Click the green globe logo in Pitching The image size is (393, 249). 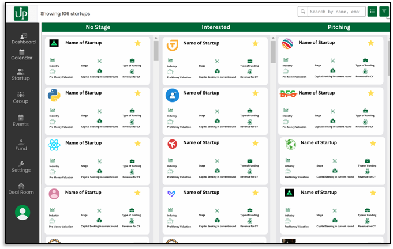291,145
